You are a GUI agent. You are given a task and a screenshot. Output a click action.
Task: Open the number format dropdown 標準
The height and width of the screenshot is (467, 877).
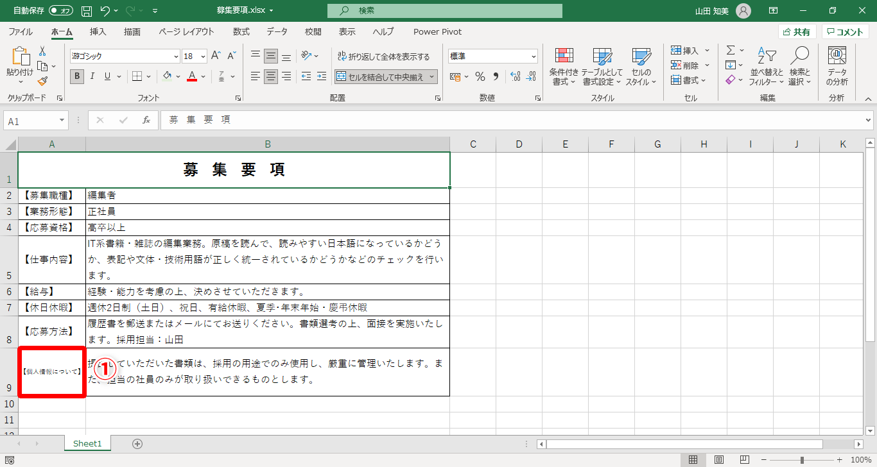tap(534, 56)
